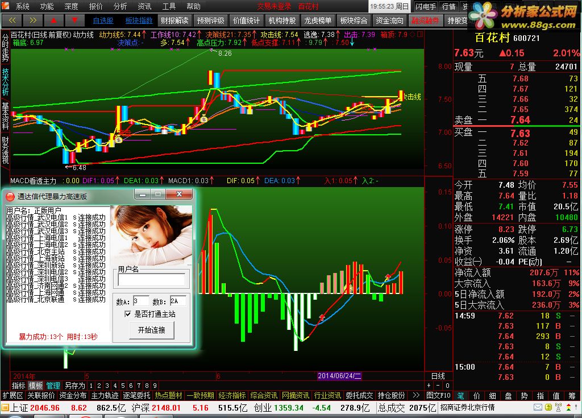Click the 开始连接 button
582x418 pixels.
coord(151,330)
